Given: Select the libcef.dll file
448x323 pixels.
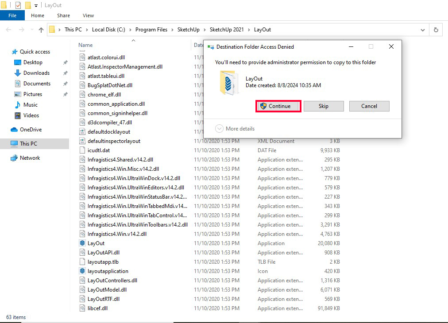Looking at the screenshot, I should 97,308.
